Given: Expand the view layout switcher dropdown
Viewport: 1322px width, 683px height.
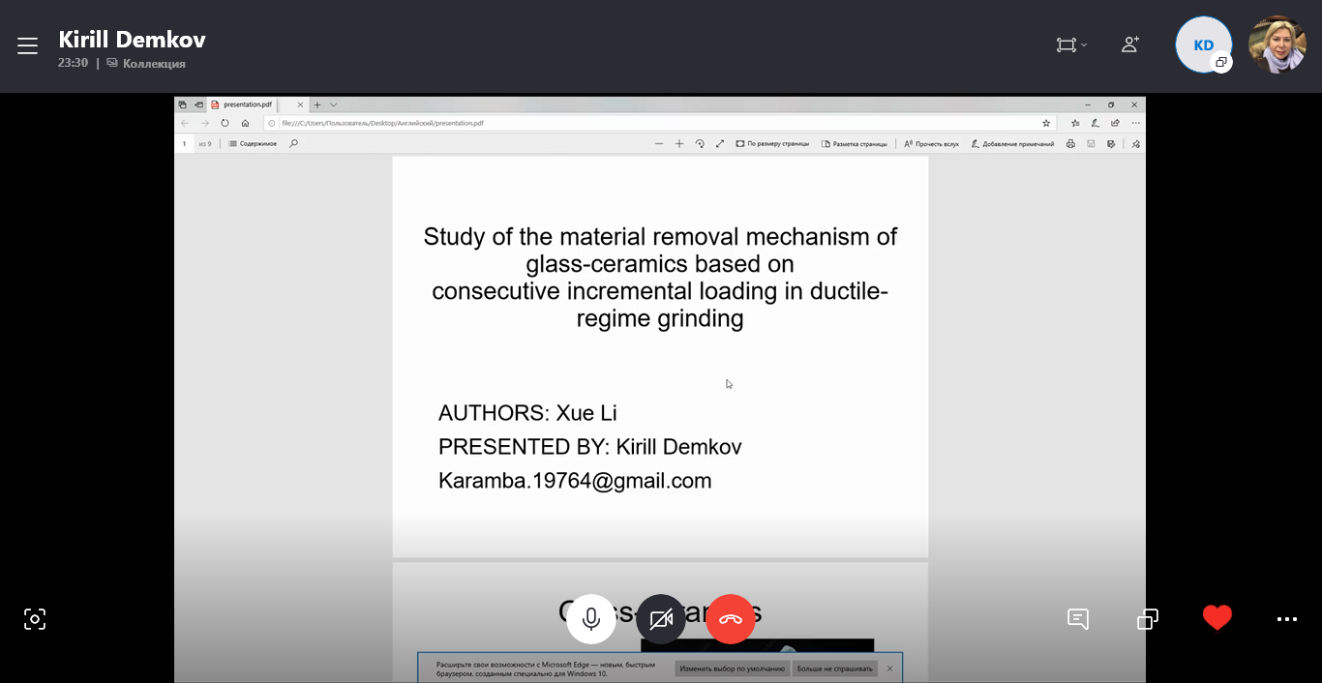Looking at the screenshot, I should 1070,45.
